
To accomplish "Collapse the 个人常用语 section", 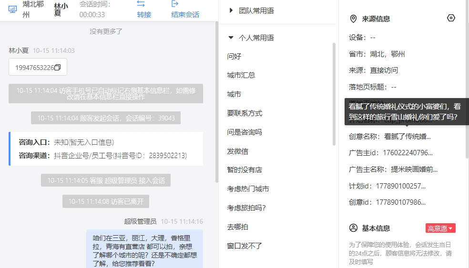I will coord(231,38).
